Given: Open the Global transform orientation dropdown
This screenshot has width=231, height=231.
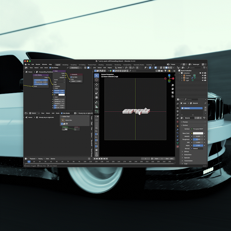Looking at the screenshot, I should coord(120,68).
